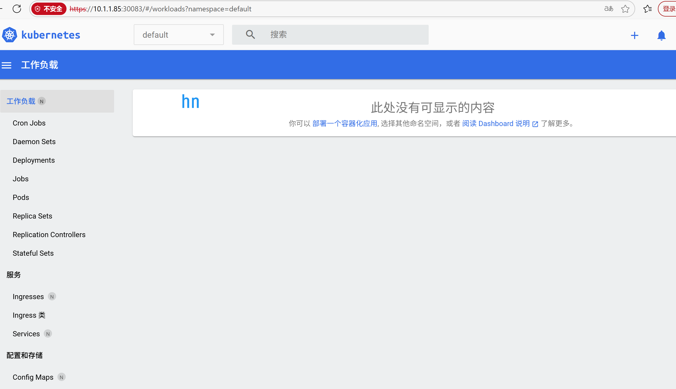
Task: Open the notifications bell icon
Action: coord(661,35)
